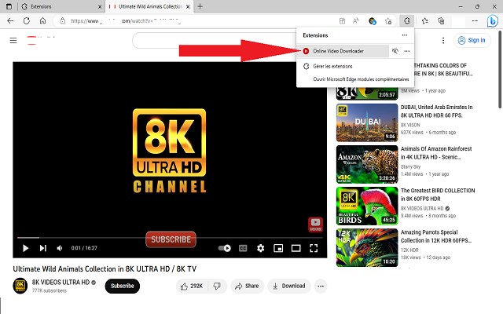Select Online Video Downloader extension
Screen dimensions: 503x314
coord(343,51)
